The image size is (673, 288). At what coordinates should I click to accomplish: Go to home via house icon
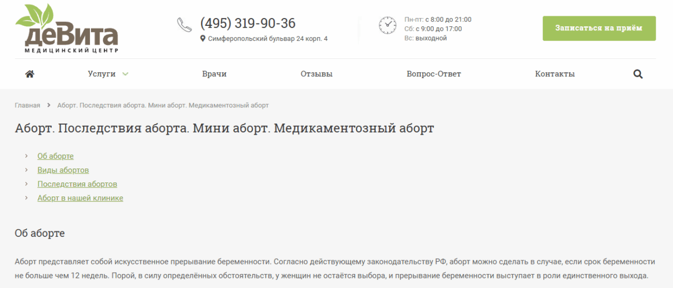click(x=30, y=74)
